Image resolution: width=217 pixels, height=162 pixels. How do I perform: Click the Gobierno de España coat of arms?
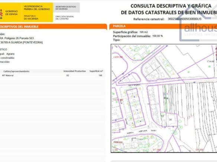(1, 14)
